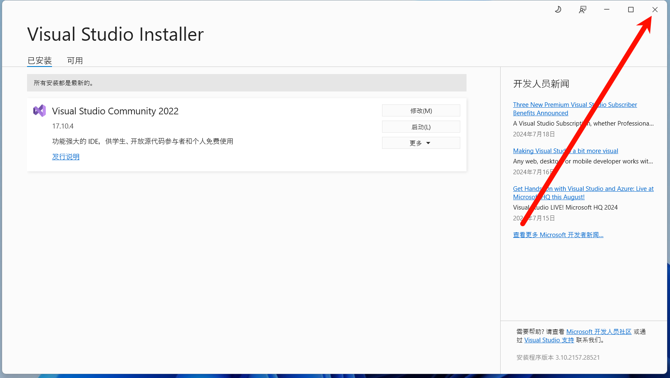Click the 开发人员新闻 heading
670x378 pixels.
coord(541,84)
